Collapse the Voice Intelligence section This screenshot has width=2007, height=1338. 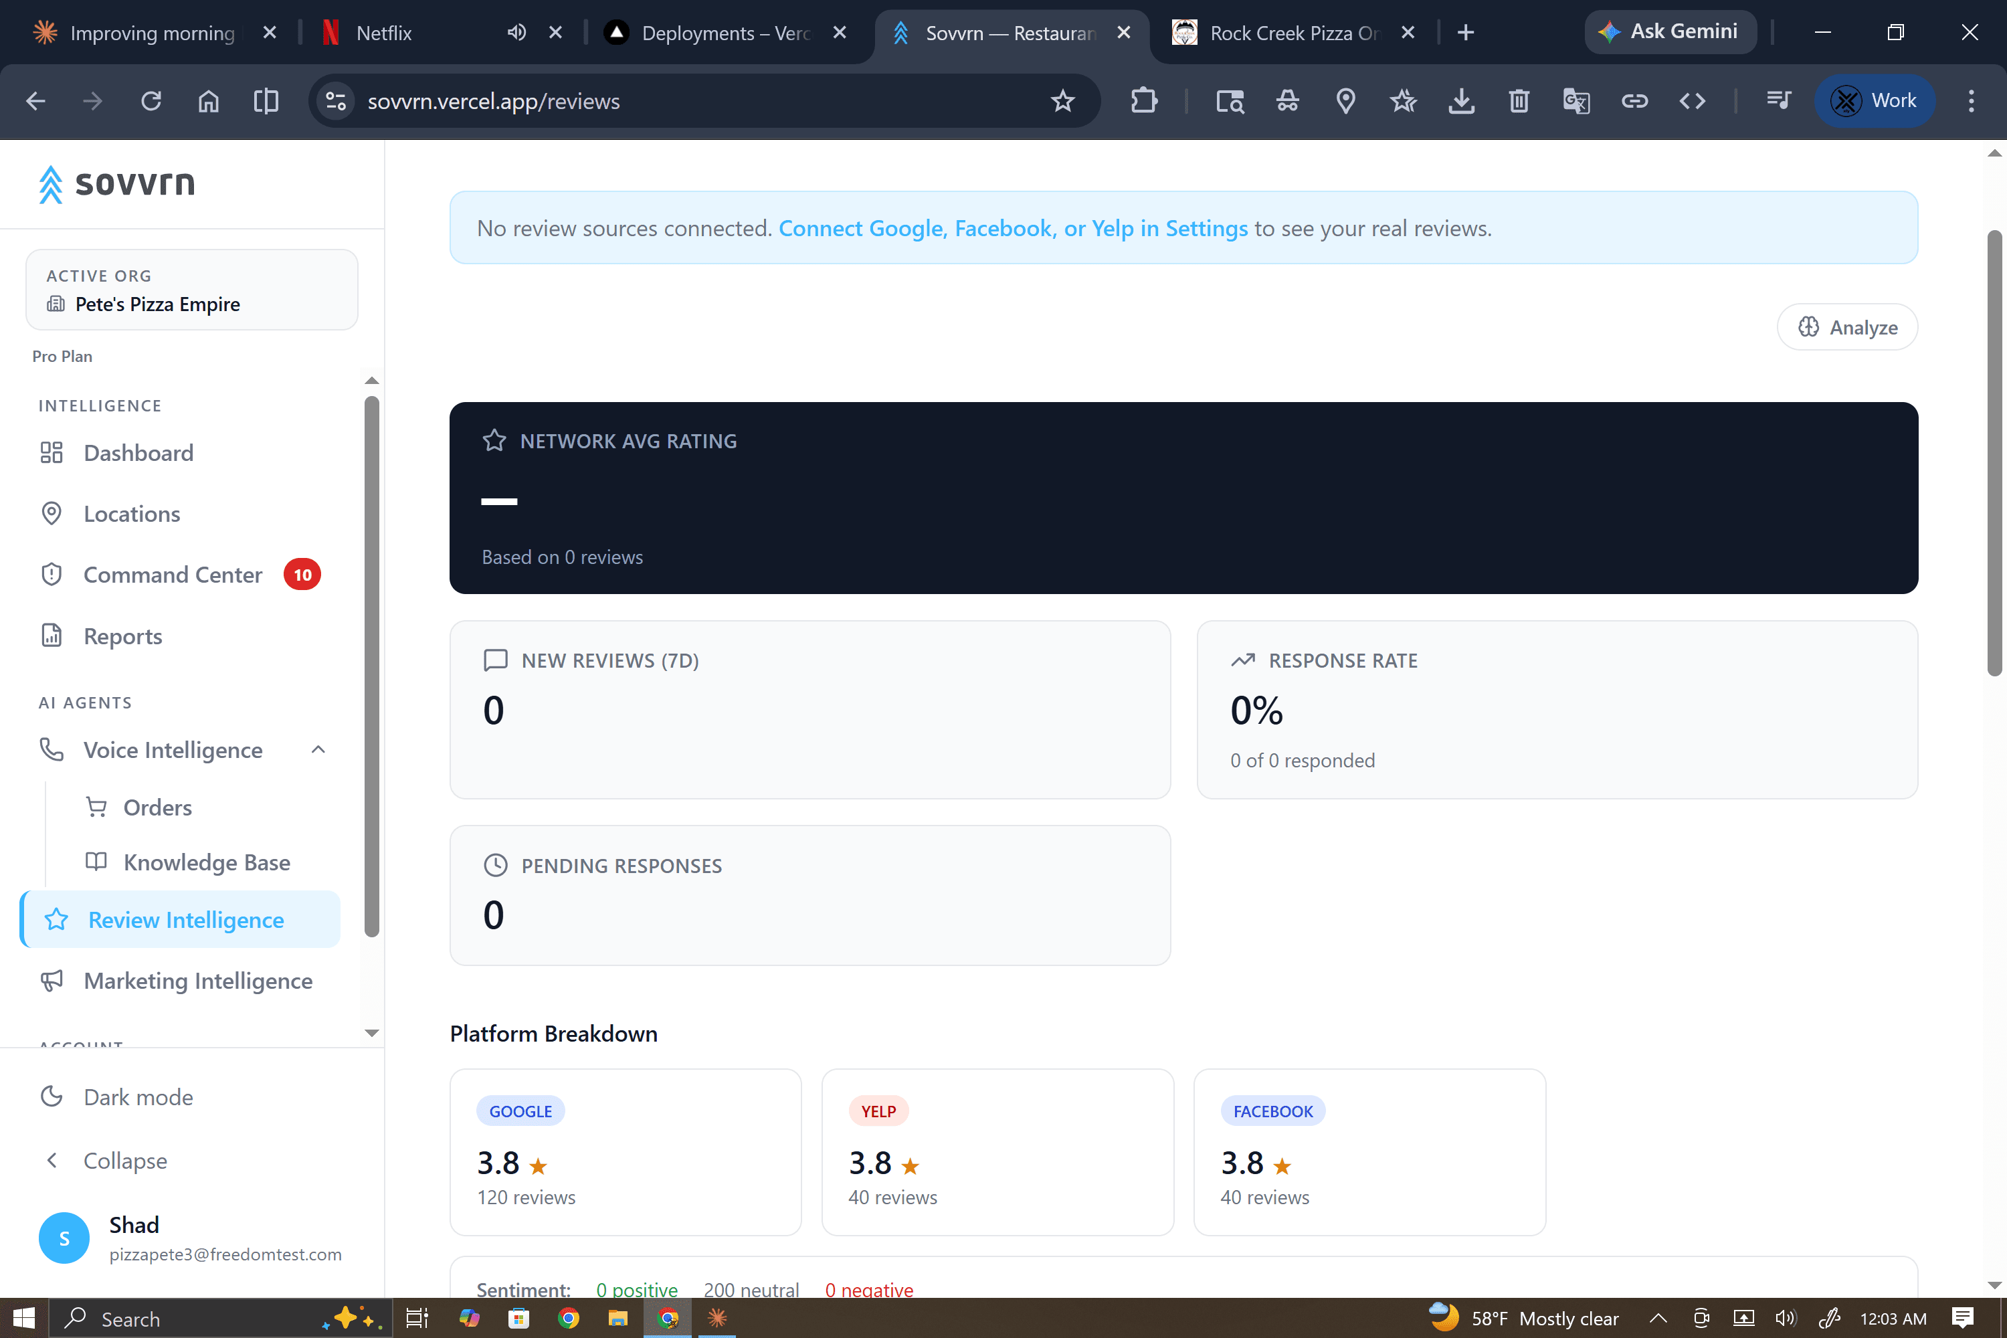318,749
